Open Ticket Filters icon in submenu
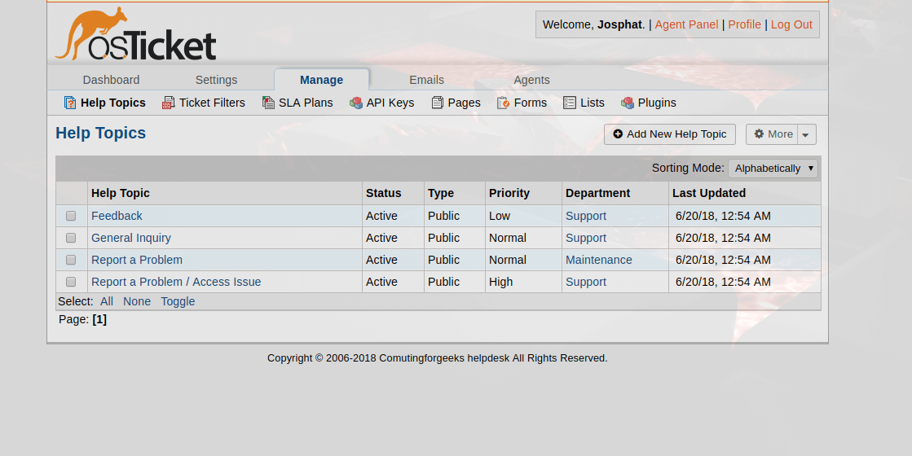 pos(168,103)
